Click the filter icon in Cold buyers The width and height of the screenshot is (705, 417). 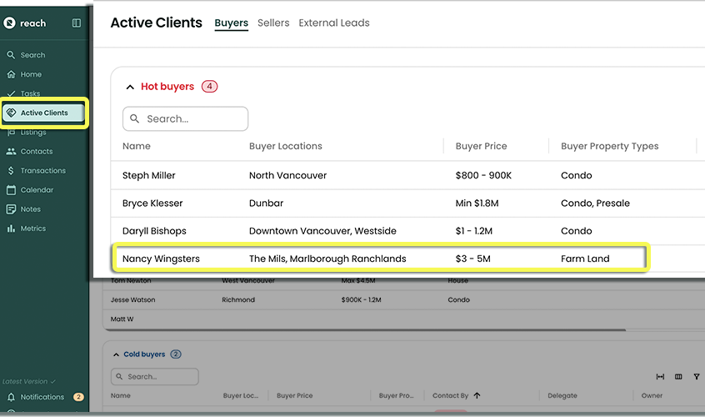[x=697, y=377]
